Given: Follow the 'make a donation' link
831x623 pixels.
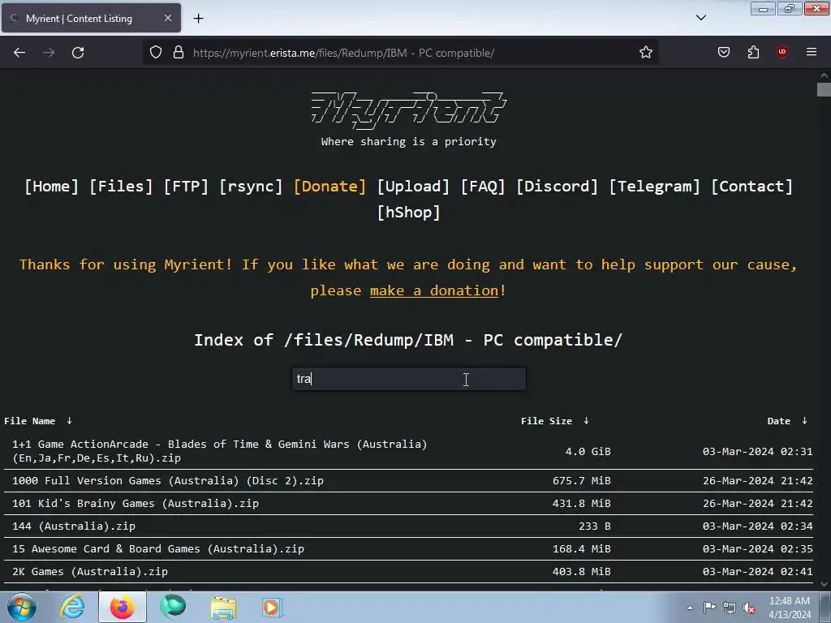Looking at the screenshot, I should pyautogui.click(x=434, y=291).
